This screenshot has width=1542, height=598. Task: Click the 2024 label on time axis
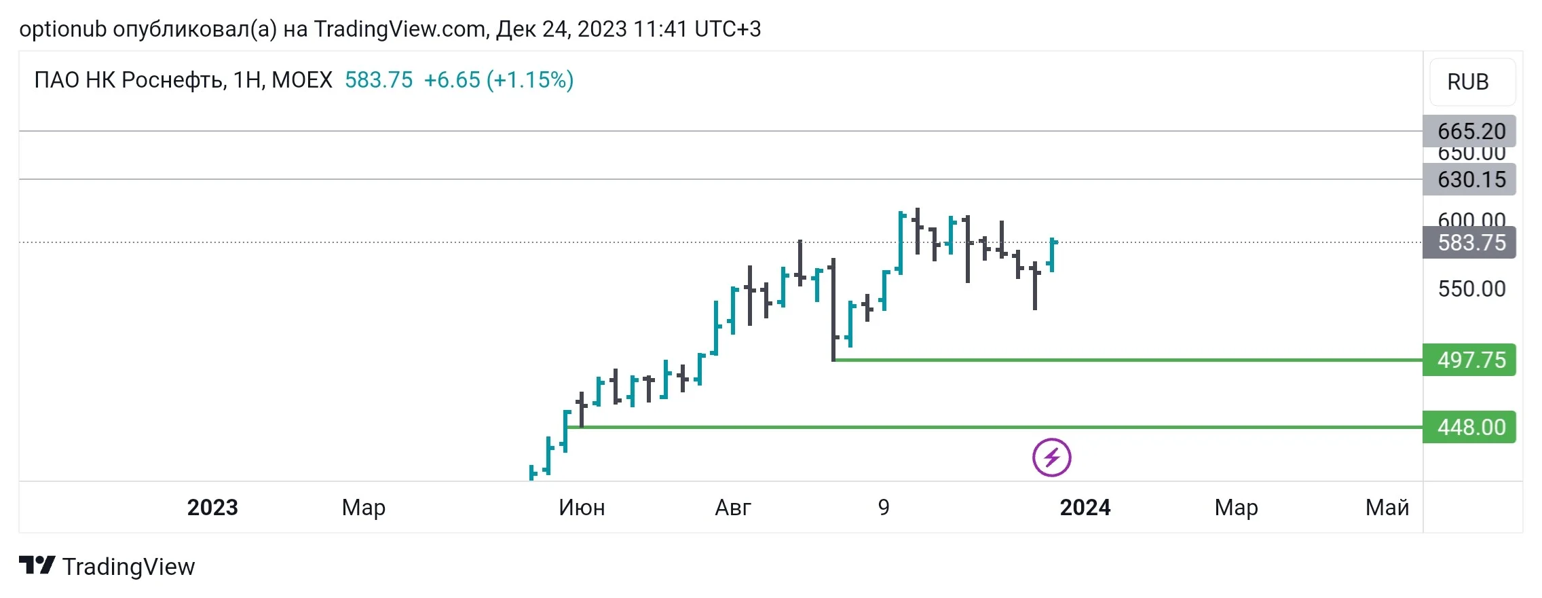click(1085, 507)
